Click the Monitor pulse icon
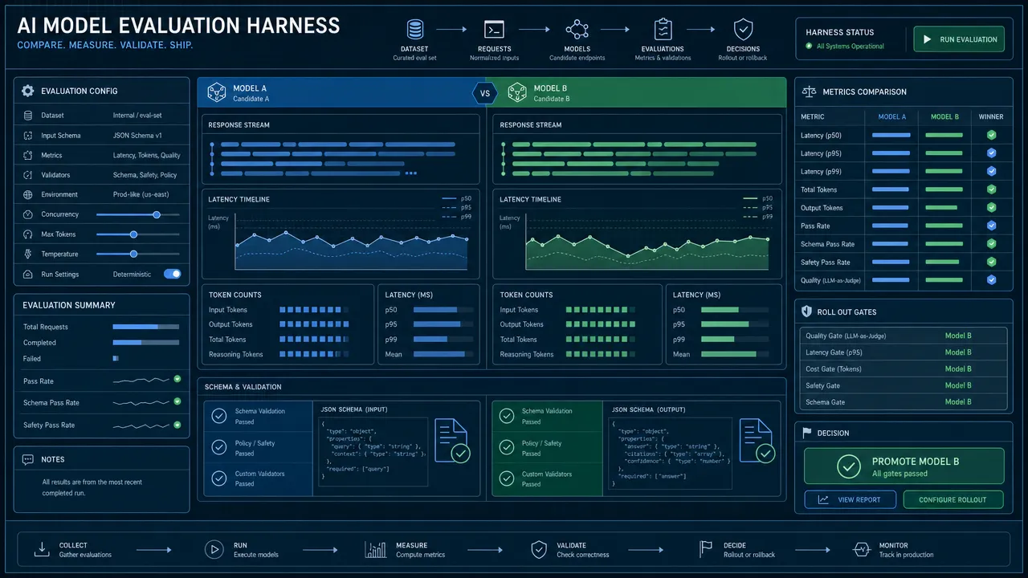This screenshot has width=1028, height=578. [862, 549]
